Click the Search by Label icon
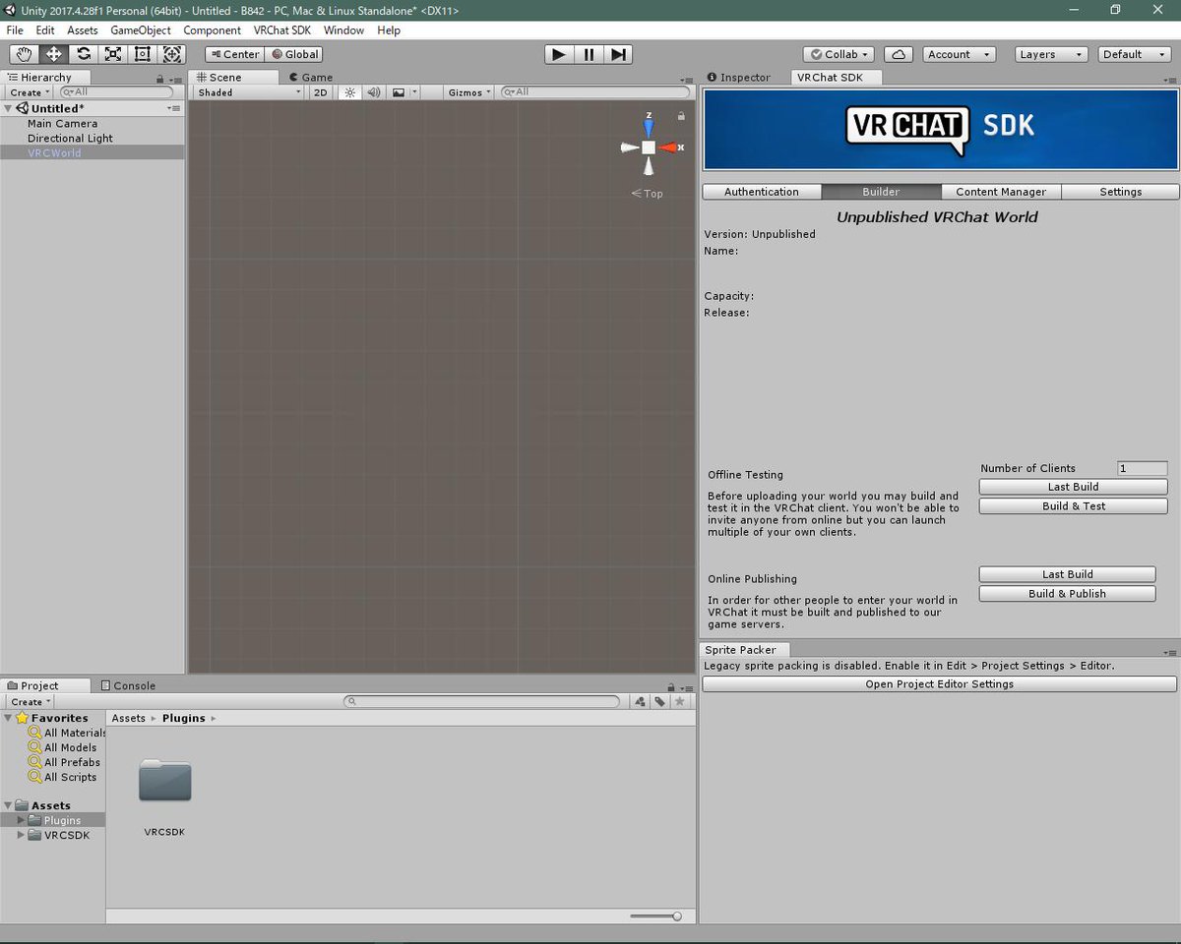 point(659,702)
